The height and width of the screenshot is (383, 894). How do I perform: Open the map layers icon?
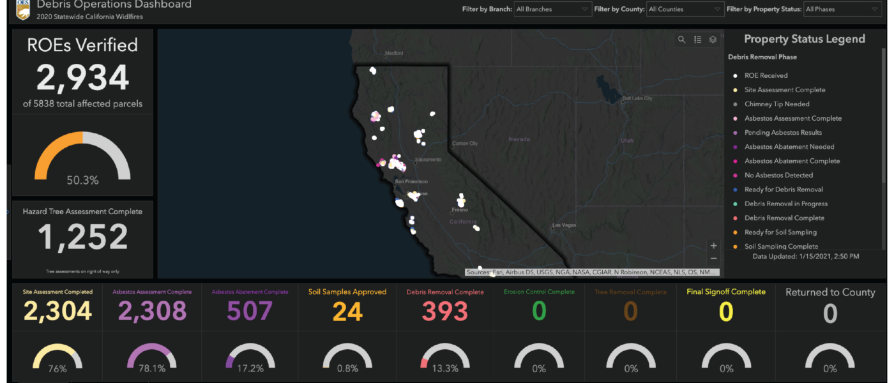(x=713, y=40)
